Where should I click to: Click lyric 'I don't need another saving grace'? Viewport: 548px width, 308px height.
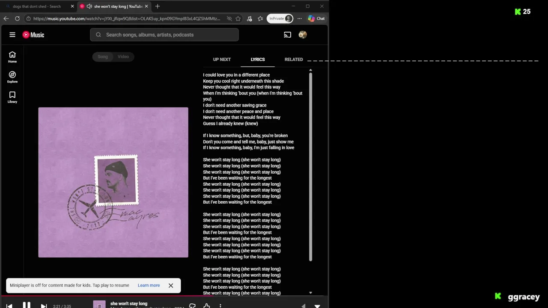click(x=235, y=105)
